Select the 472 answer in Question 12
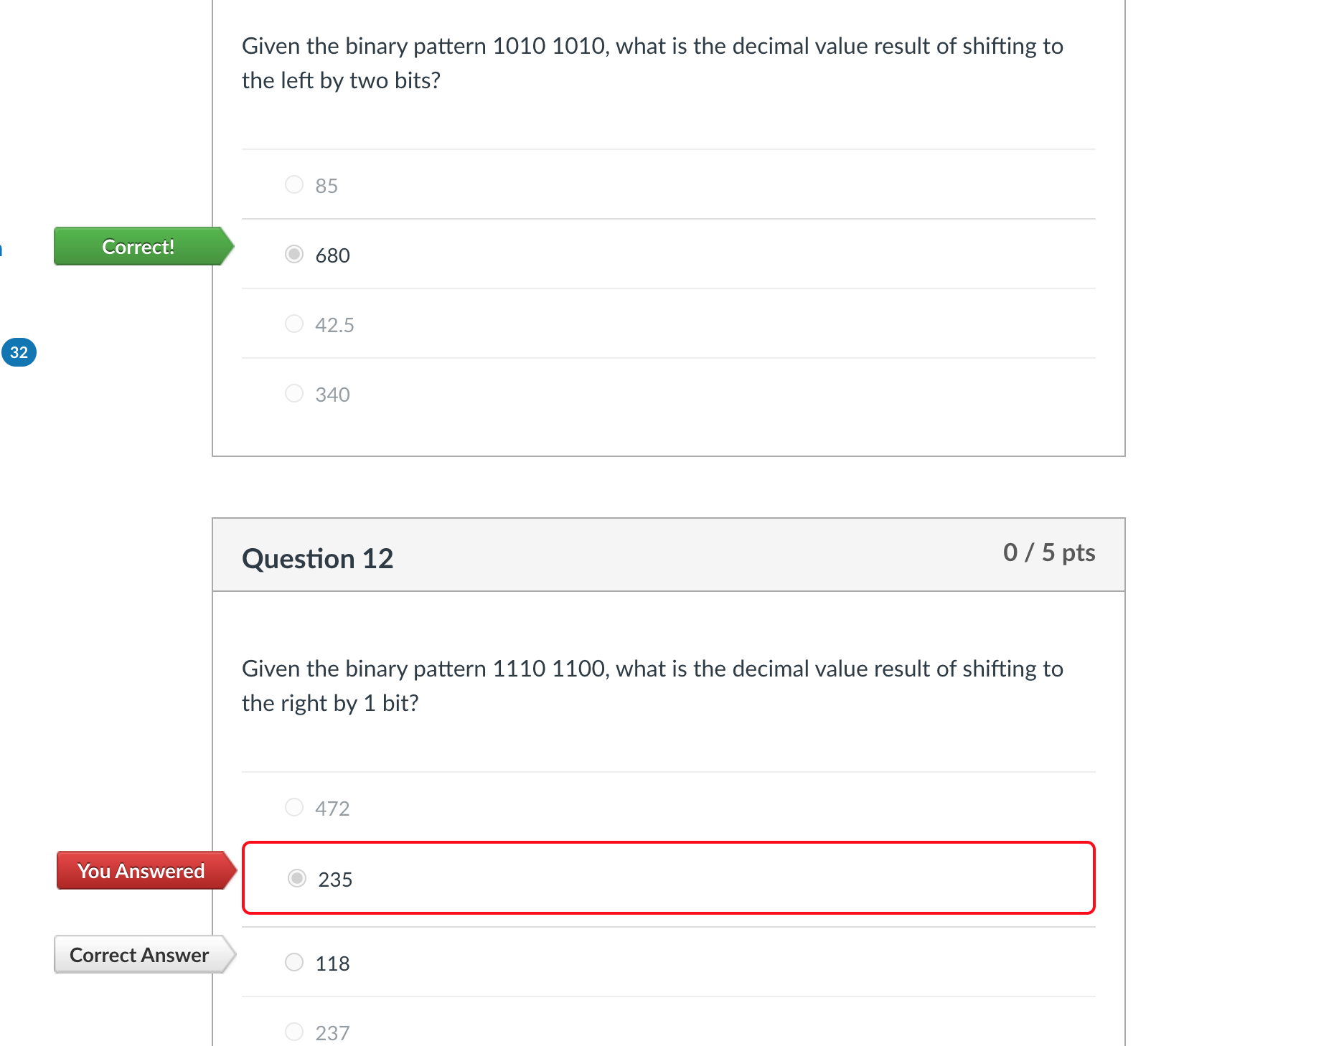1339x1046 pixels. (x=294, y=806)
